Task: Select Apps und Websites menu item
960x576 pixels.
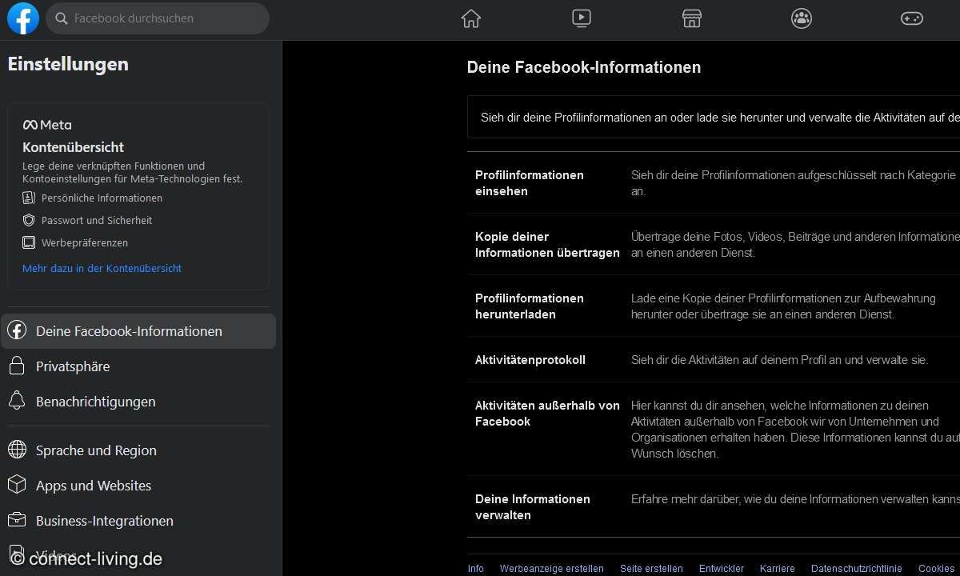Action: [138, 486]
